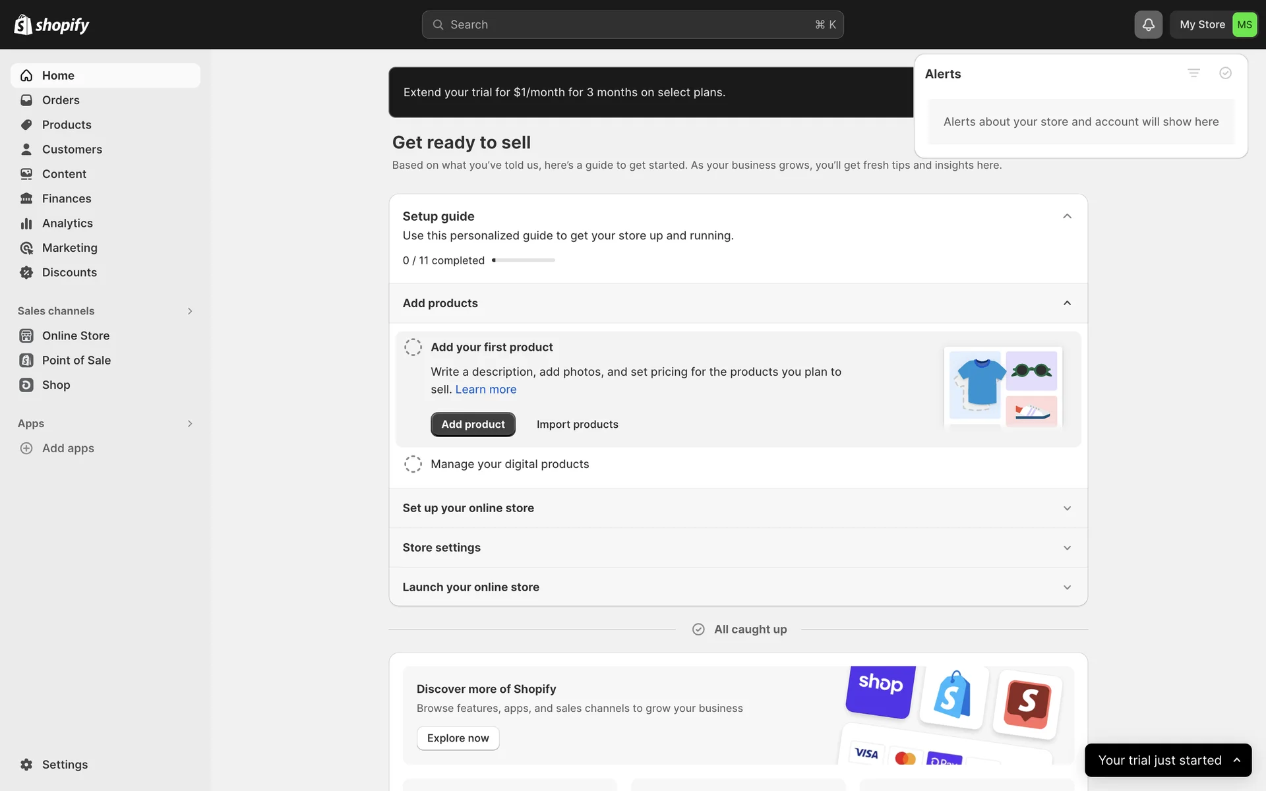
Task: Mark 'Add your first product' as done
Action: pyautogui.click(x=413, y=347)
